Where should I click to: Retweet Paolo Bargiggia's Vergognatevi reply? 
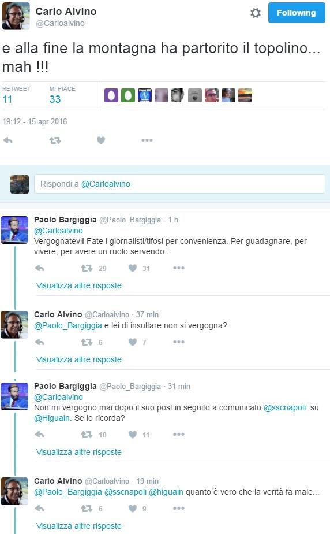(x=87, y=268)
